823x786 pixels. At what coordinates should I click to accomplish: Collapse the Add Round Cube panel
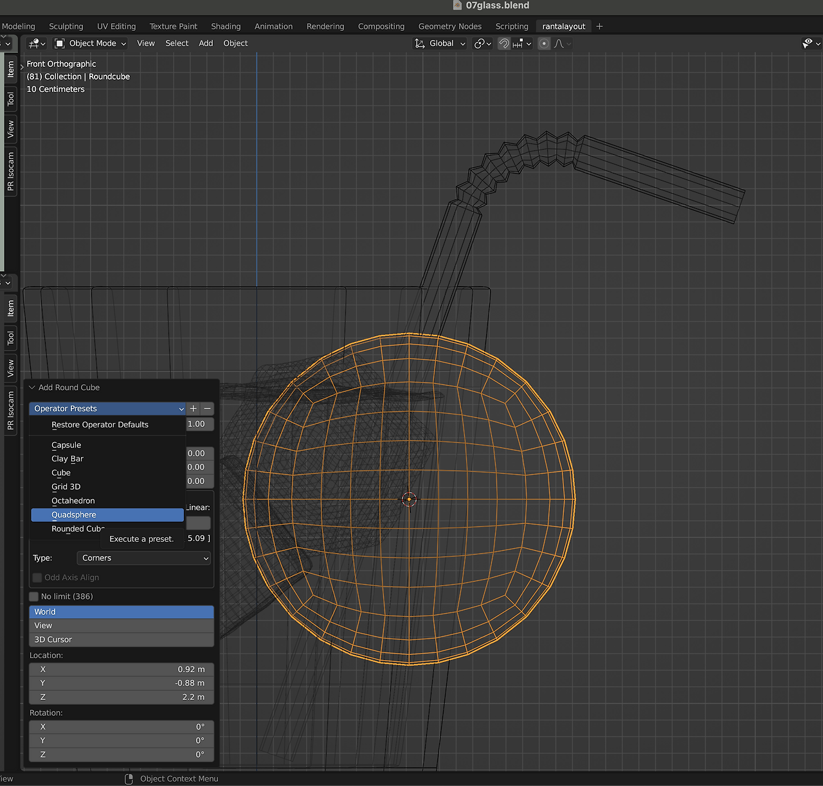point(32,388)
